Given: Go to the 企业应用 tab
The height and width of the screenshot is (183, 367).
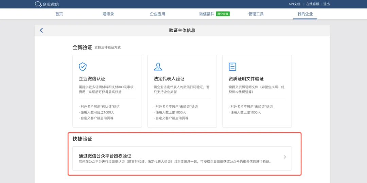Looking at the screenshot, I should 157,14.
